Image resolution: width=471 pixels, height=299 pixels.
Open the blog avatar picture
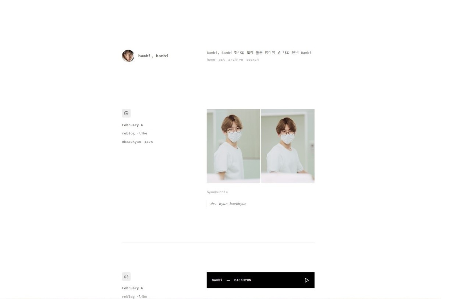128,56
